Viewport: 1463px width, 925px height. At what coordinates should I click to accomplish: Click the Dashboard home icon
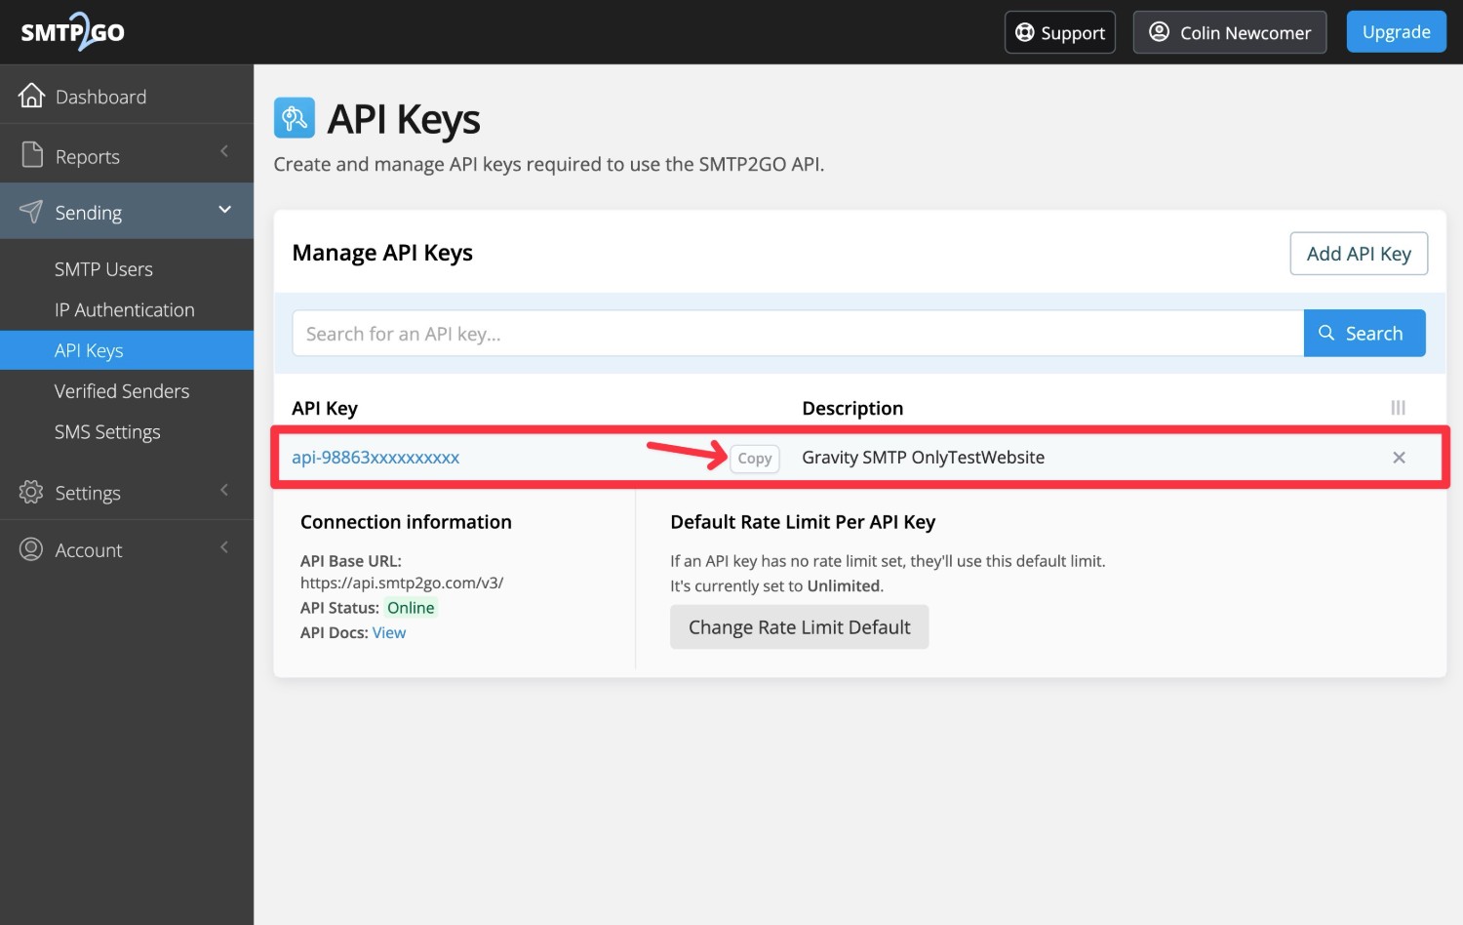(31, 96)
